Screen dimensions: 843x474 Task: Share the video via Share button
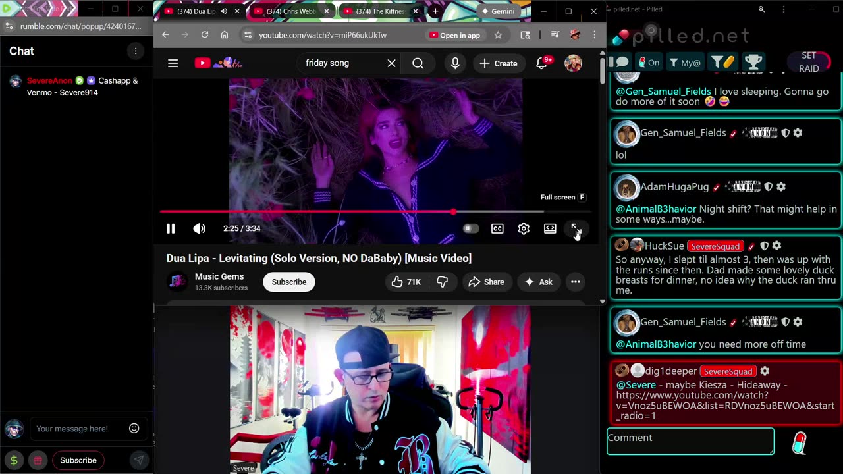point(486,282)
